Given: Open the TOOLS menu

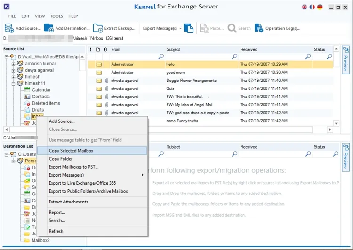Looking at the screenshot, I should pos(56,16).
